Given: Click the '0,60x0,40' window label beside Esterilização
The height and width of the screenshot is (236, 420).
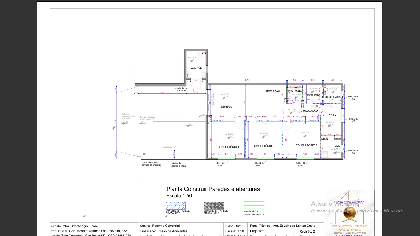Looking at the screenshot, I should click(353, 97).
